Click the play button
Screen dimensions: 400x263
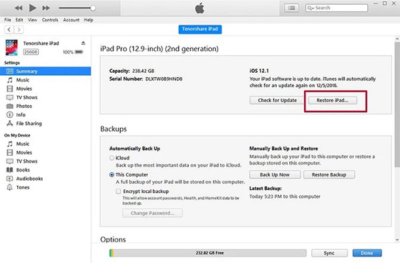click(32, 8)
